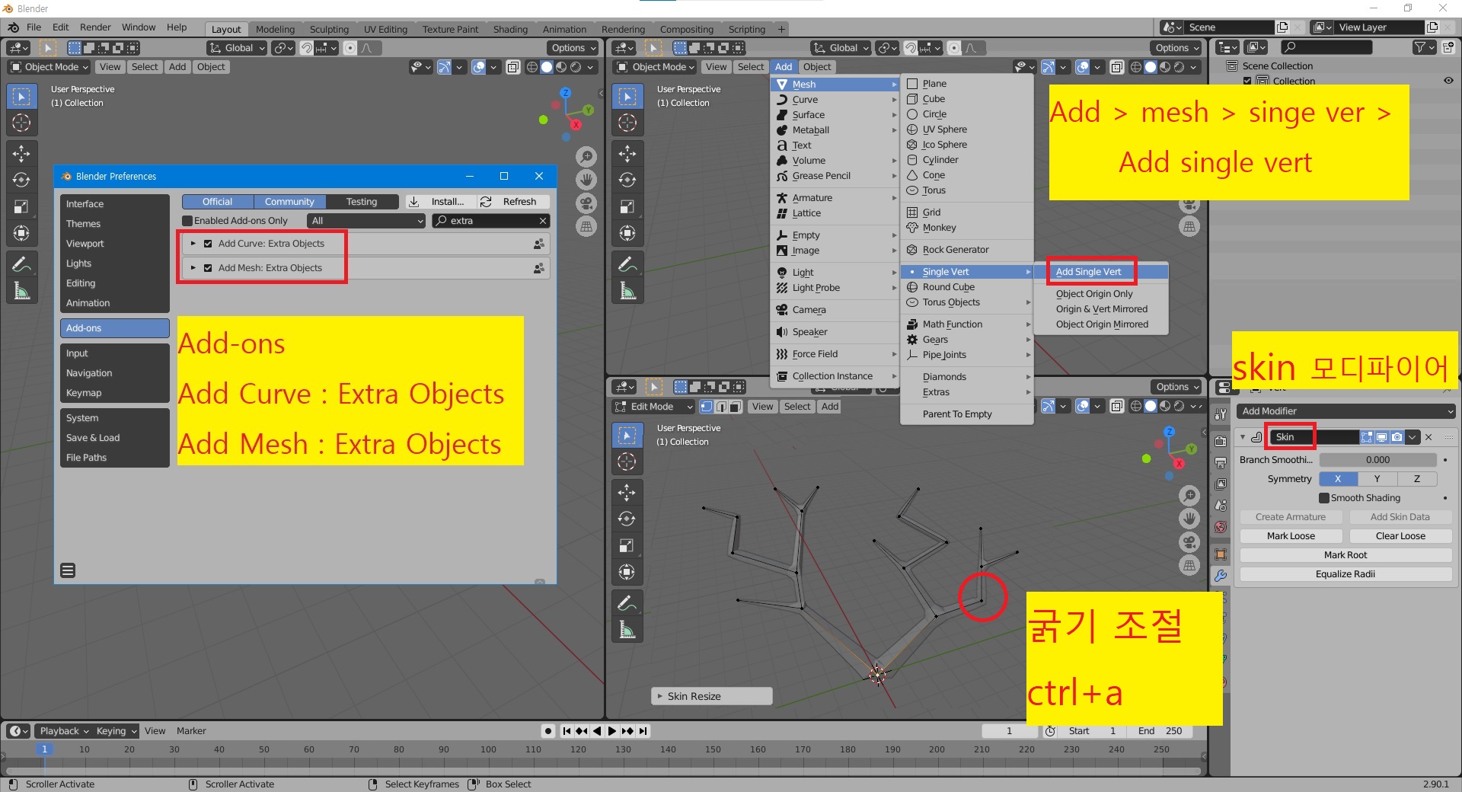Open Object Mode dropdown in left viewport
1462x792 pixels.
[x=49, y=67]
